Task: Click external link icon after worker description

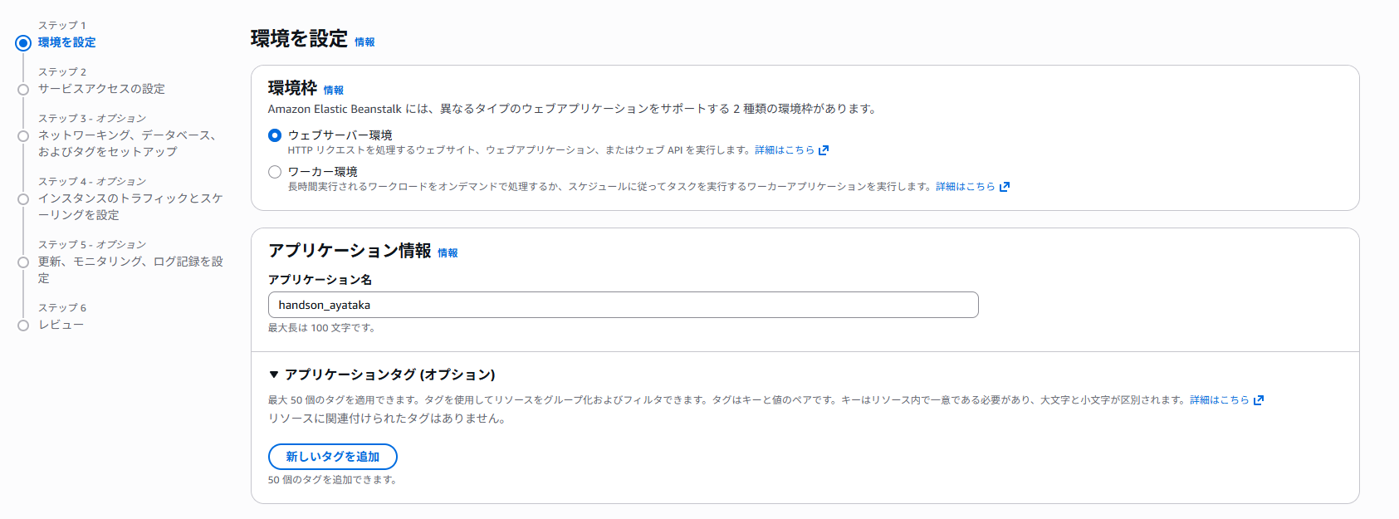Action: click(1005, 187)
